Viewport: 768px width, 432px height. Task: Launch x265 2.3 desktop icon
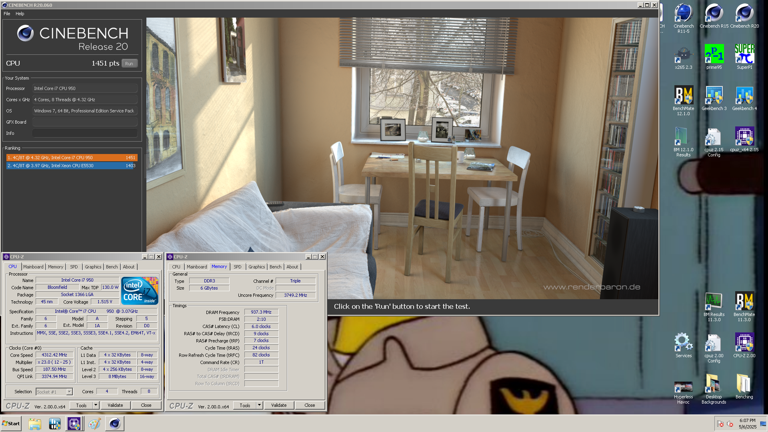[683, 57]
